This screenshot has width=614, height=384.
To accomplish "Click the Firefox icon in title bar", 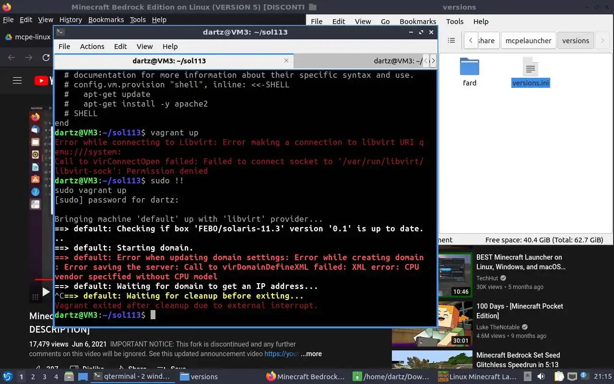I will (6, 7).
